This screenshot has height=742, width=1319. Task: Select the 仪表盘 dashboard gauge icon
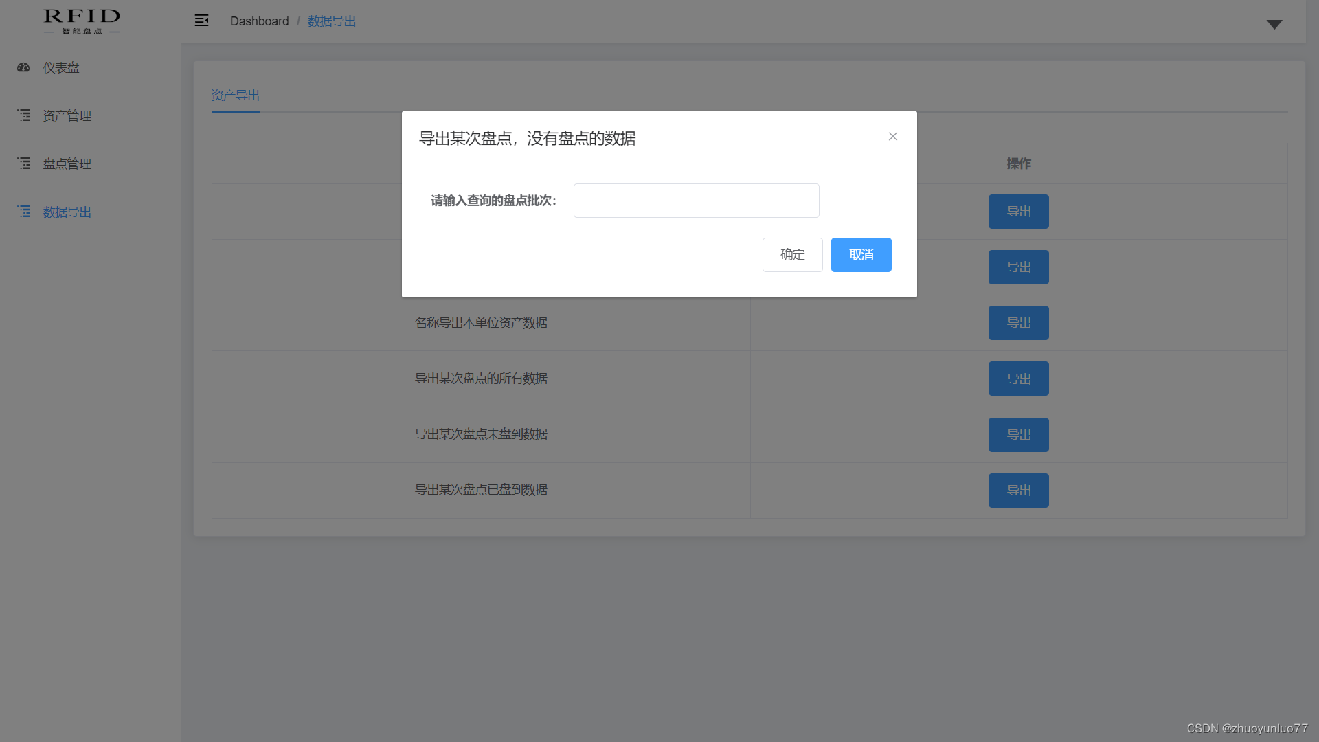coord(23,67)
